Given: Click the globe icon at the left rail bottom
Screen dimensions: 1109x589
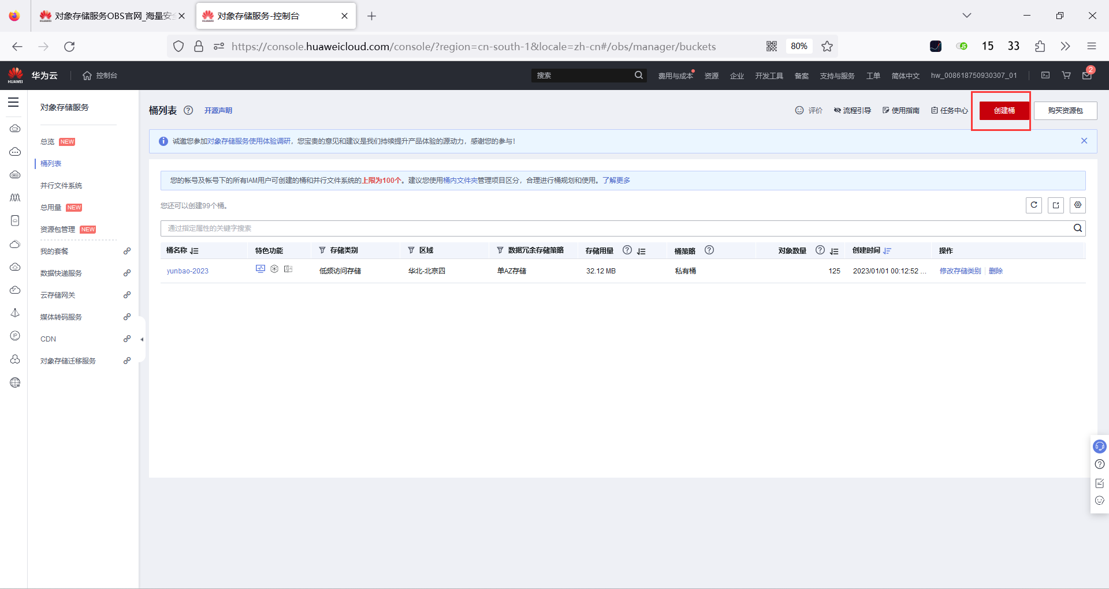Looking at the screenshot, I should [x=15, y=382].
